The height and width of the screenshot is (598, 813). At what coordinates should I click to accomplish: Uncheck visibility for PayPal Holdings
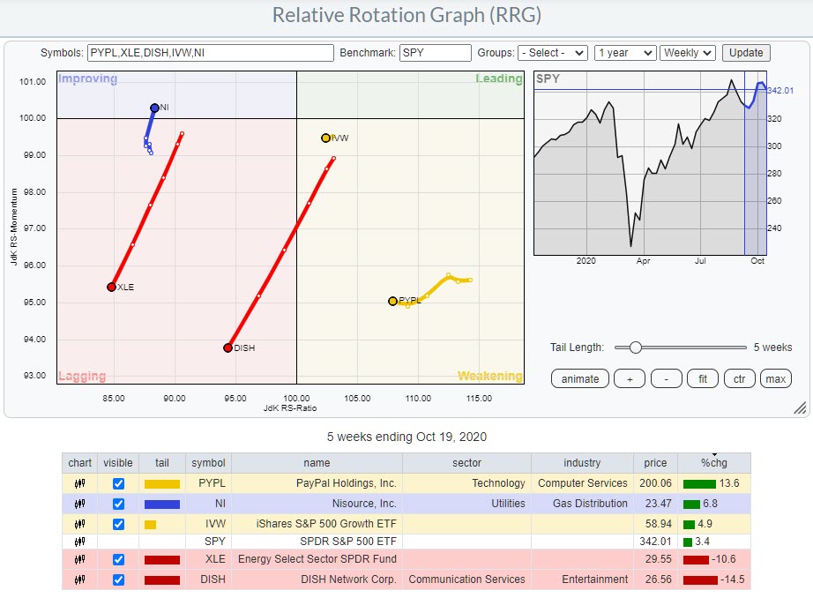pos(119,483)
